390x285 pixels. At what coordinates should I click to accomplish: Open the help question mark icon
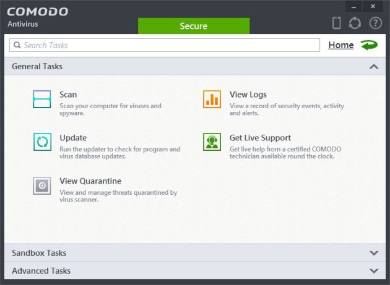pyautogui.click(x=375, y=23)
